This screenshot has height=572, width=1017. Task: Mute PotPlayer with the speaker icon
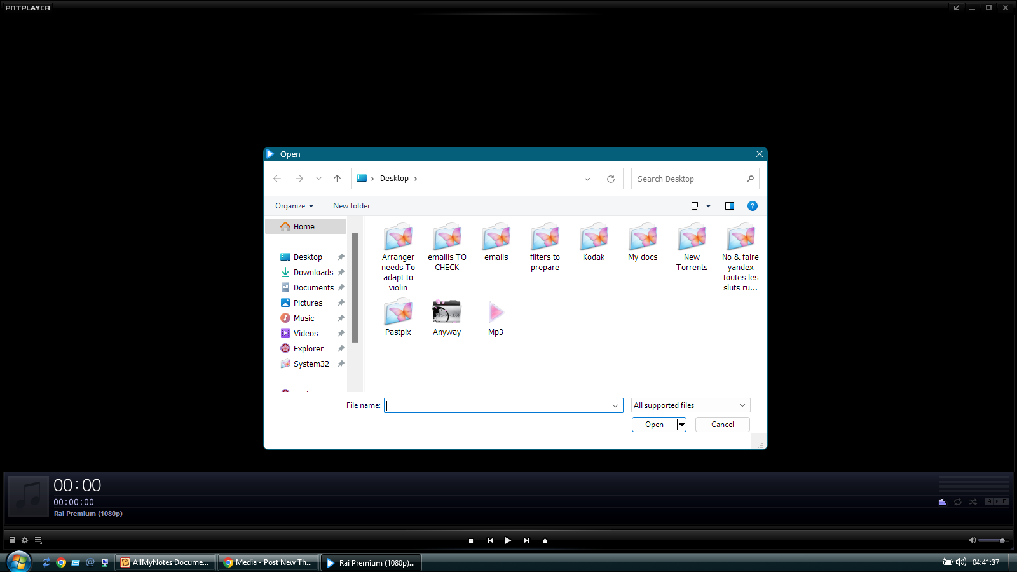972,540
